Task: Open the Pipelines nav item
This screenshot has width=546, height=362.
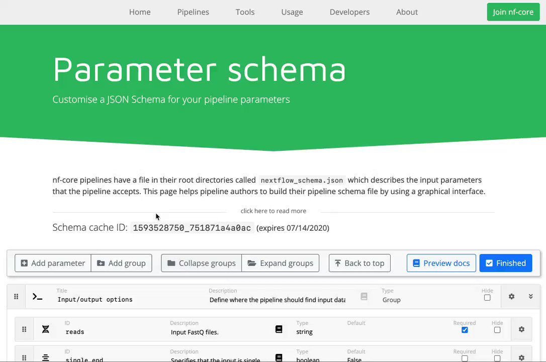Action: (x=193, y=12)
